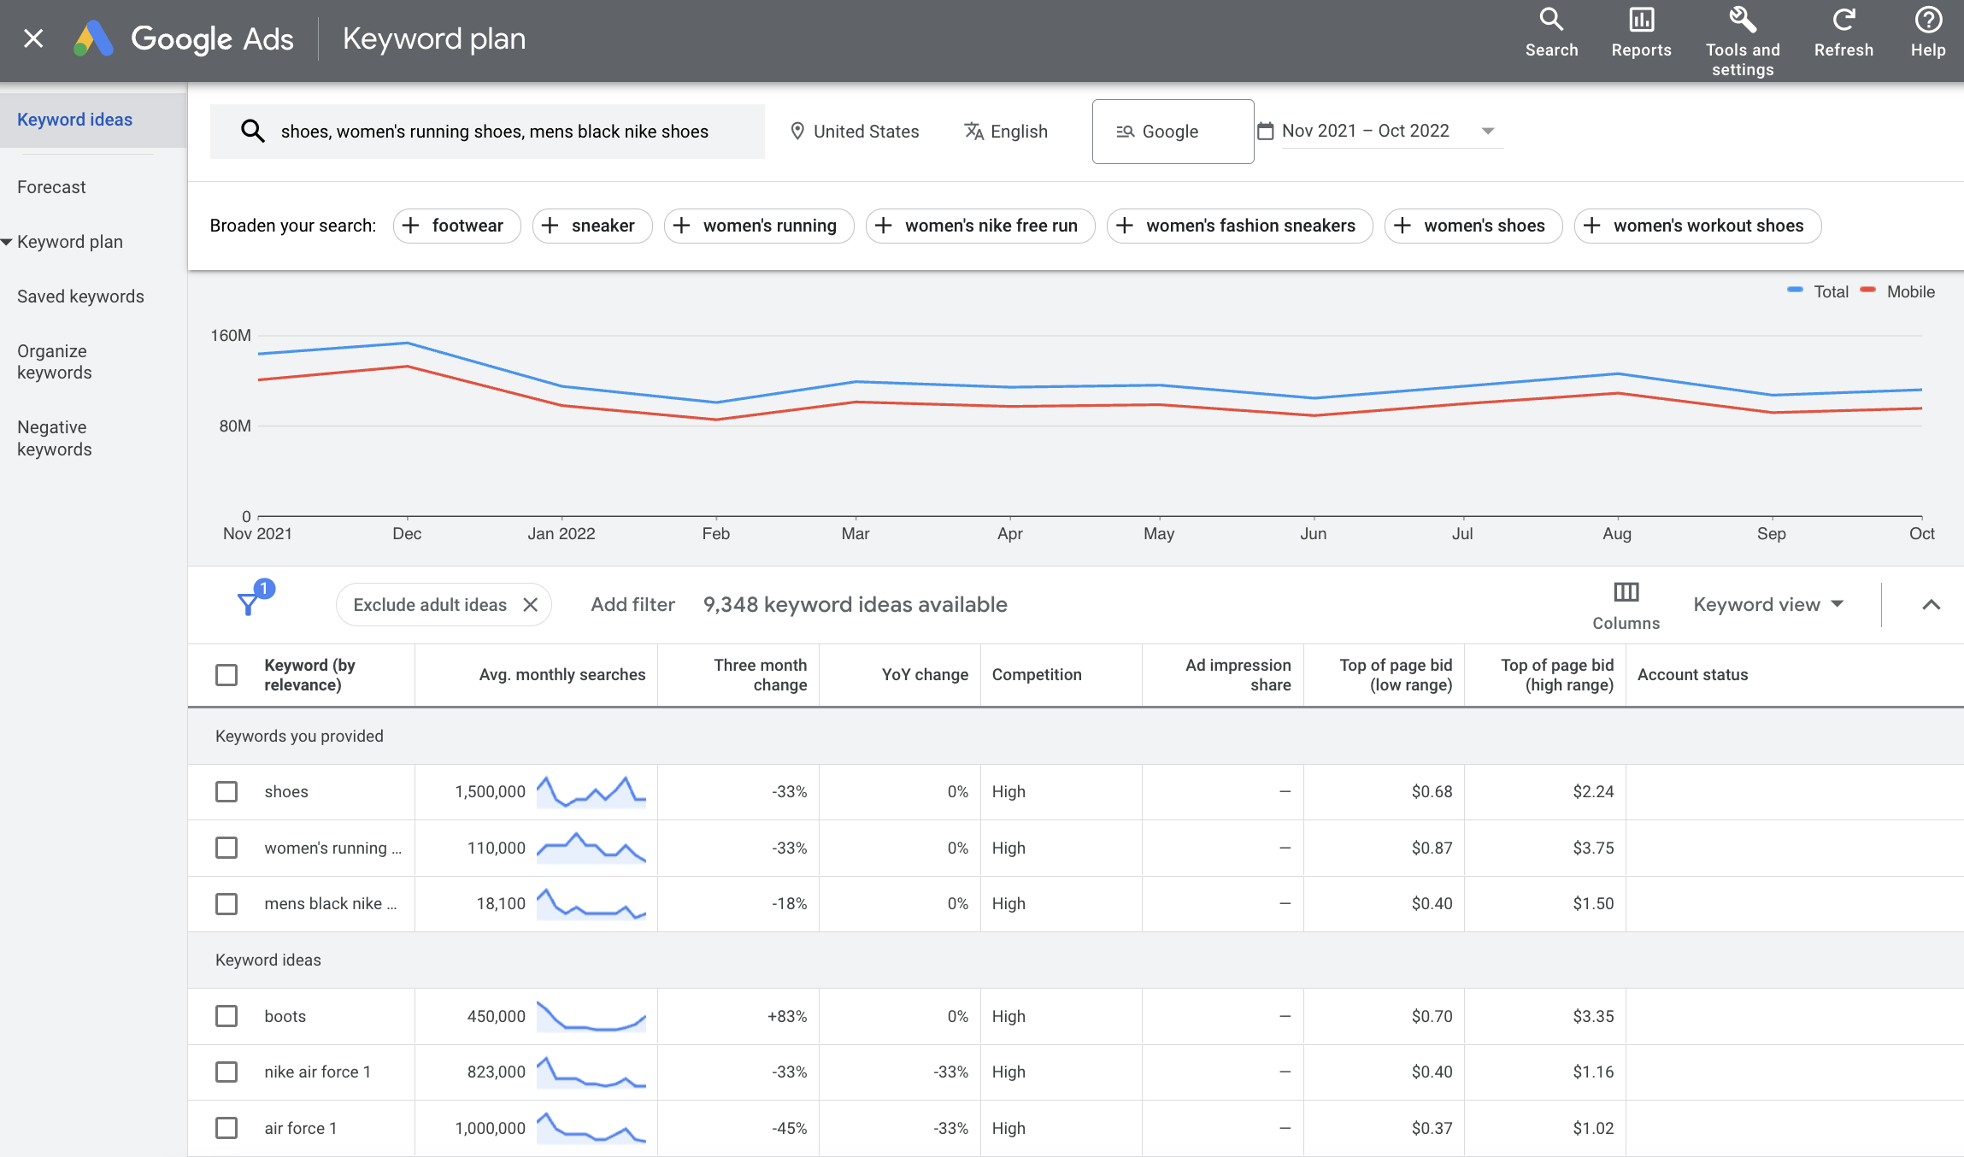Click Add filter
The height and width of the screenshot is (1157, 1964).
[632, 604]
